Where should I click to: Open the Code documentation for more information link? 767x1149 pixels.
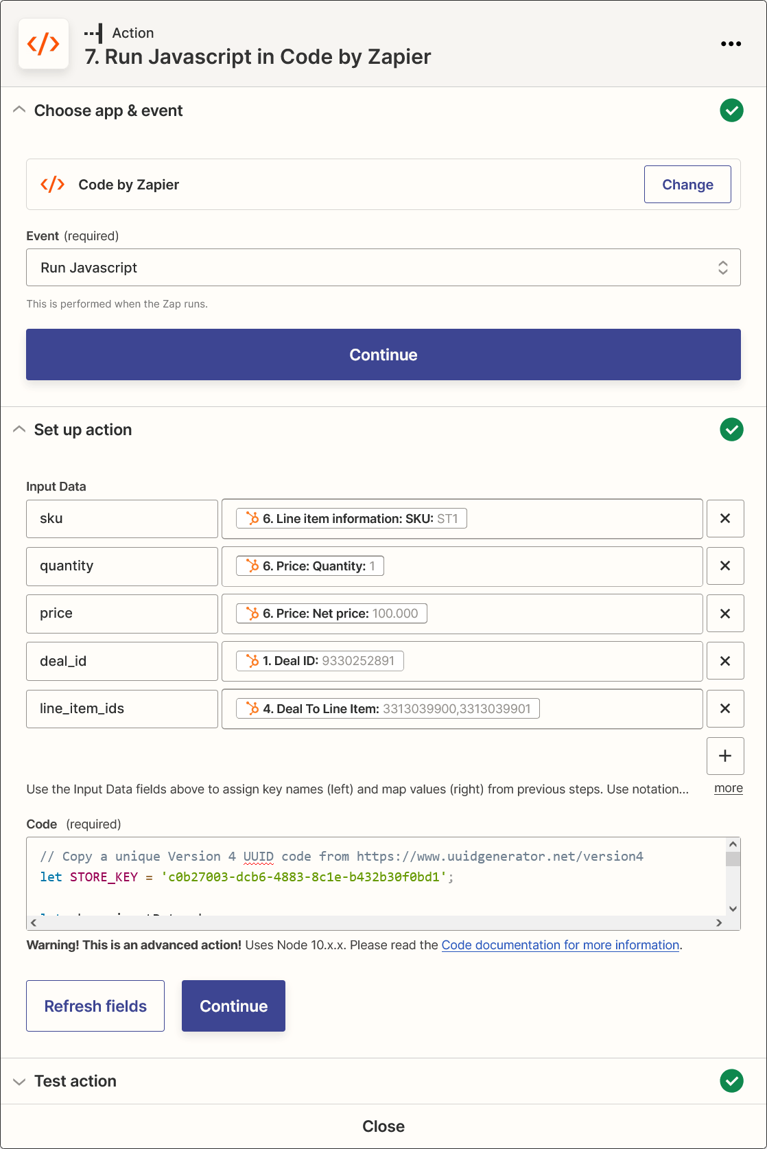pos(560,945)
